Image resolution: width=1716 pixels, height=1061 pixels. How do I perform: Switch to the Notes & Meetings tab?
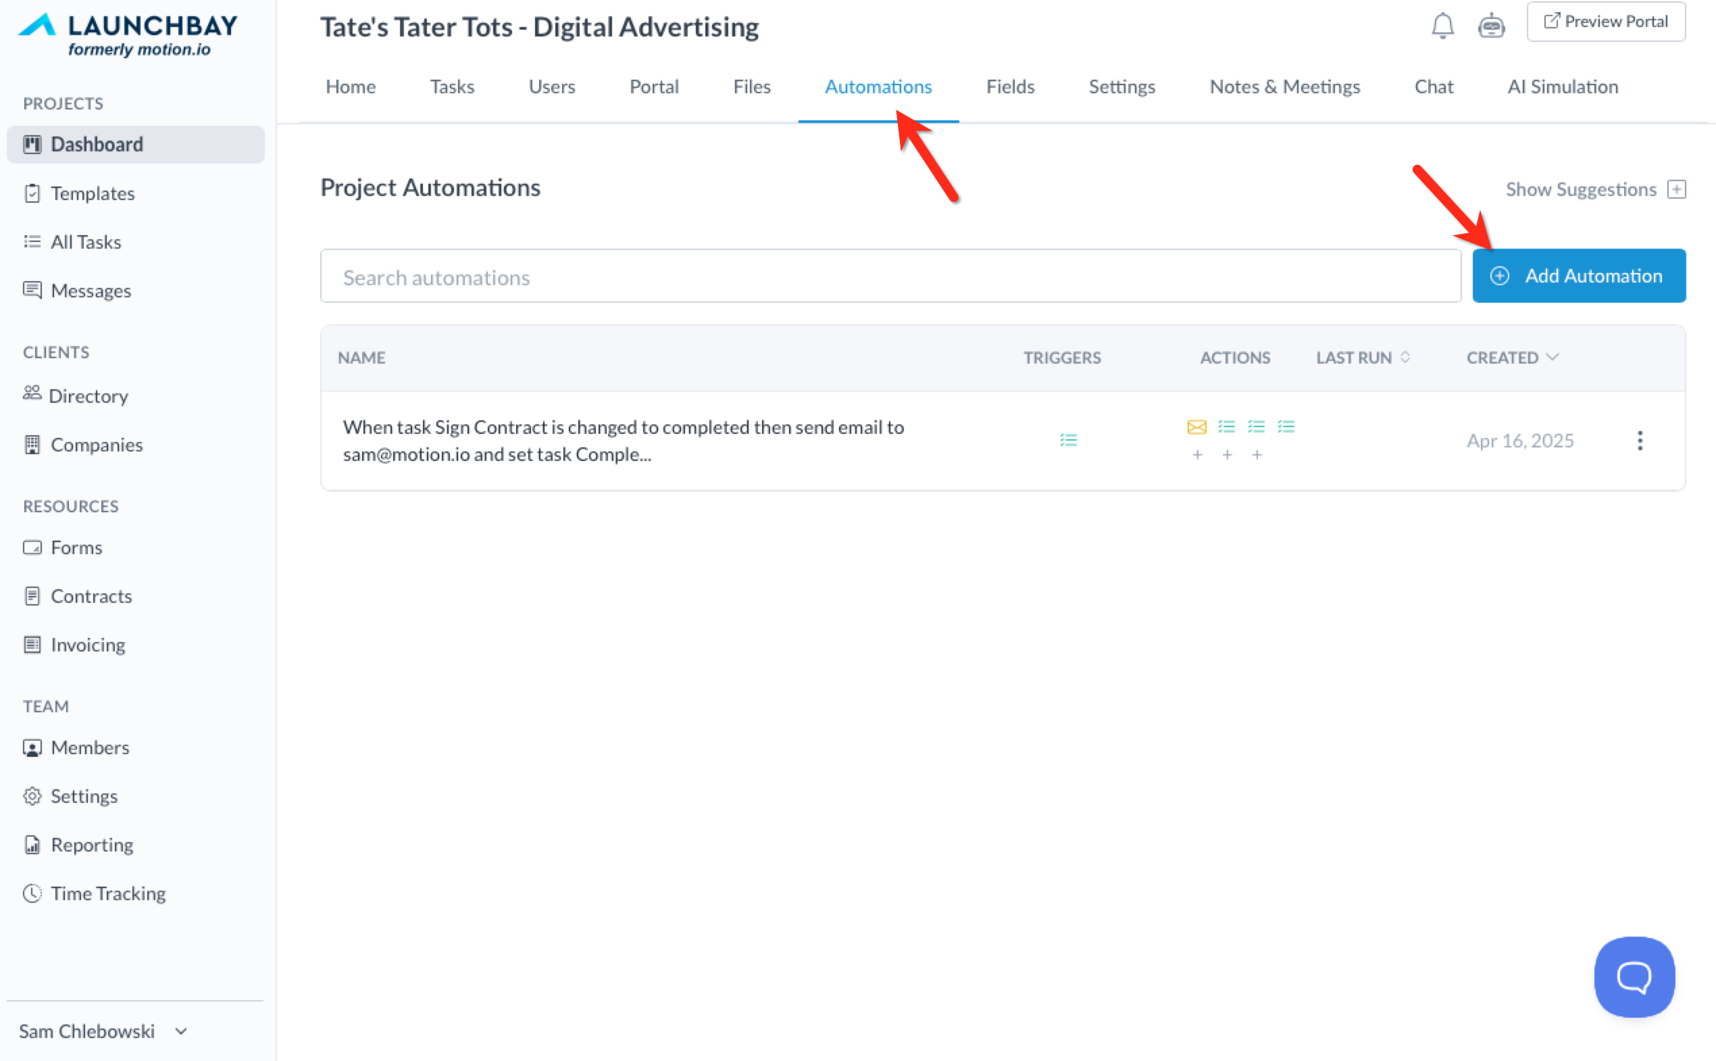1284,87
